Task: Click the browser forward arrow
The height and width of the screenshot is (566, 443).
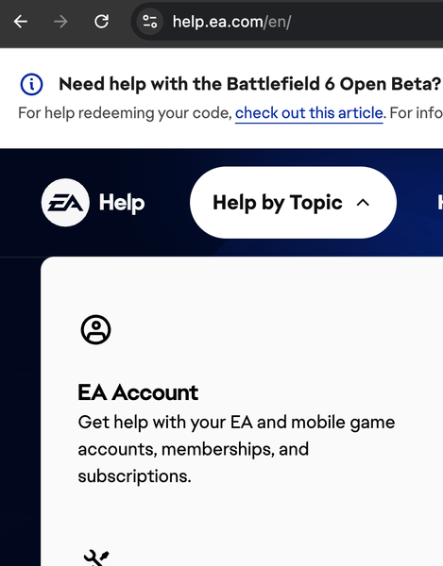Action: click(60, 22)
